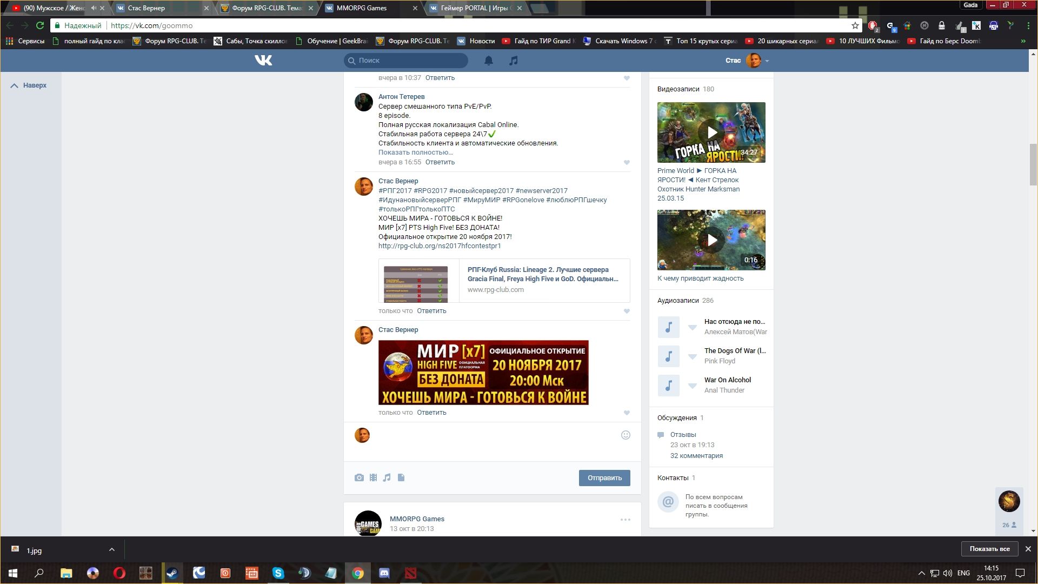Image resolution: width=1038 pixels, height=584 pixels.
Task: Like the МИР x7 banner comment
Action: tap(627, 413)
